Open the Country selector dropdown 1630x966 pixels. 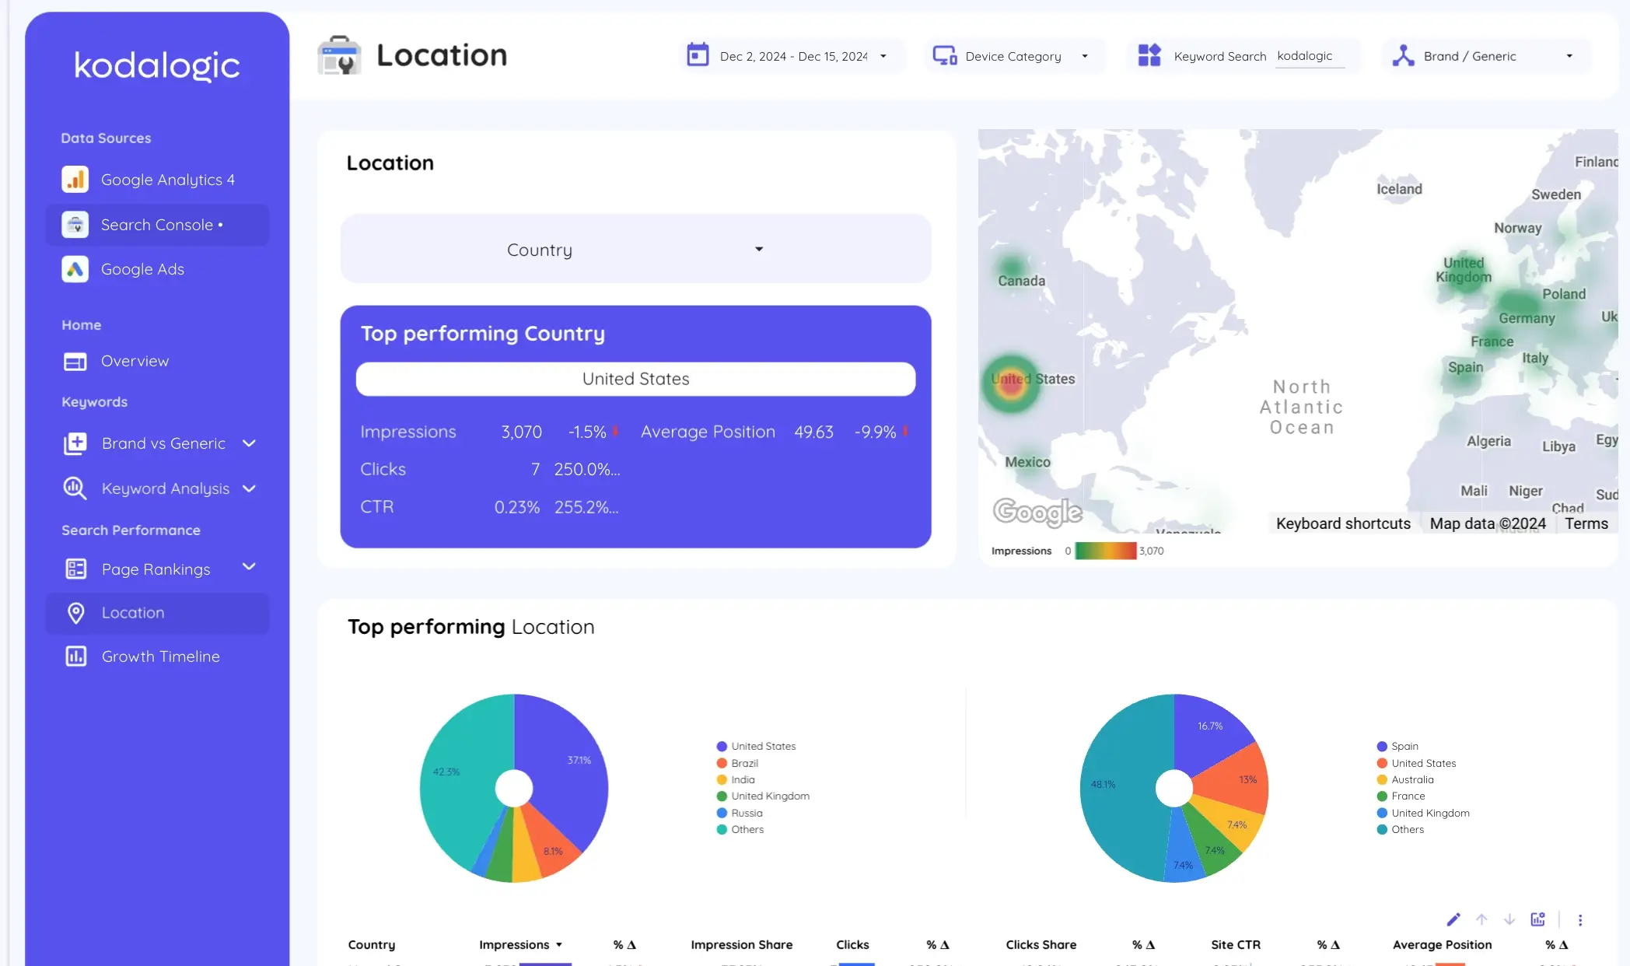[x=635, y=248]
